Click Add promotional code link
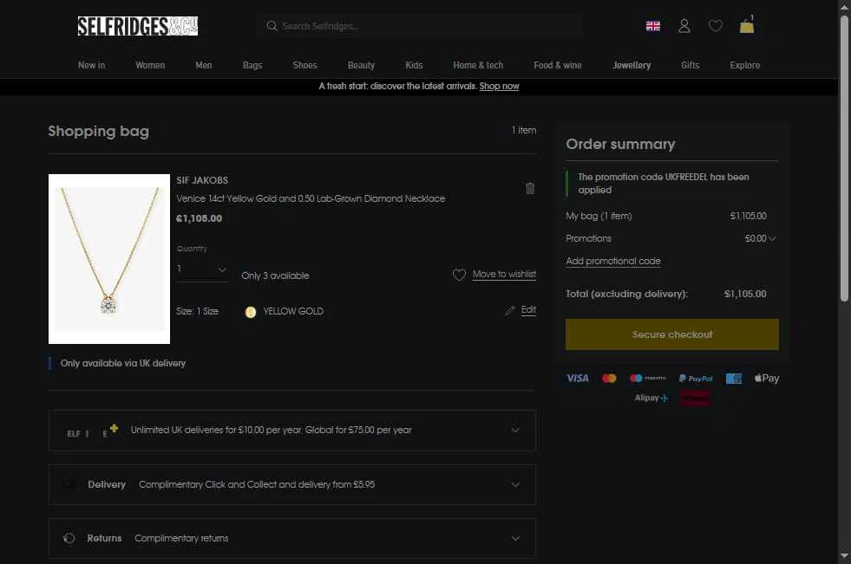Screen dimensions: 851x564 coord(613,261)
